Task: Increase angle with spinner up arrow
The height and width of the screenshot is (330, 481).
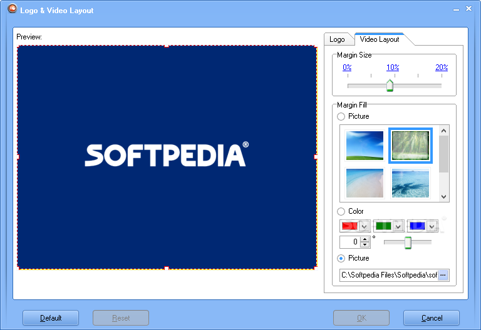Action: [x=365, y=239]
